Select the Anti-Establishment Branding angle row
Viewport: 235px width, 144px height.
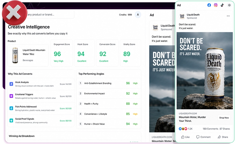click(109, 83)
